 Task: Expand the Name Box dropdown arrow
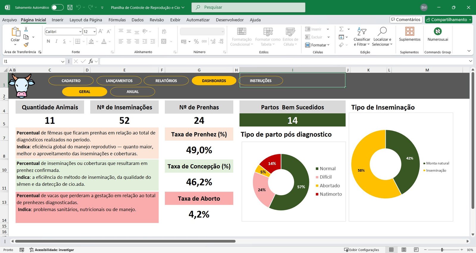[63, 61]
